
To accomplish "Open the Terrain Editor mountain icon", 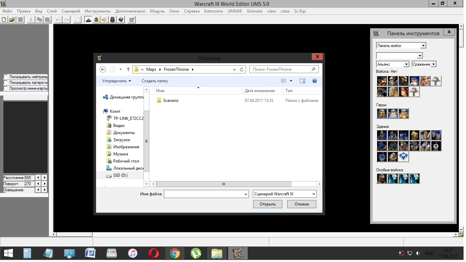I will [x=88, y=20].
